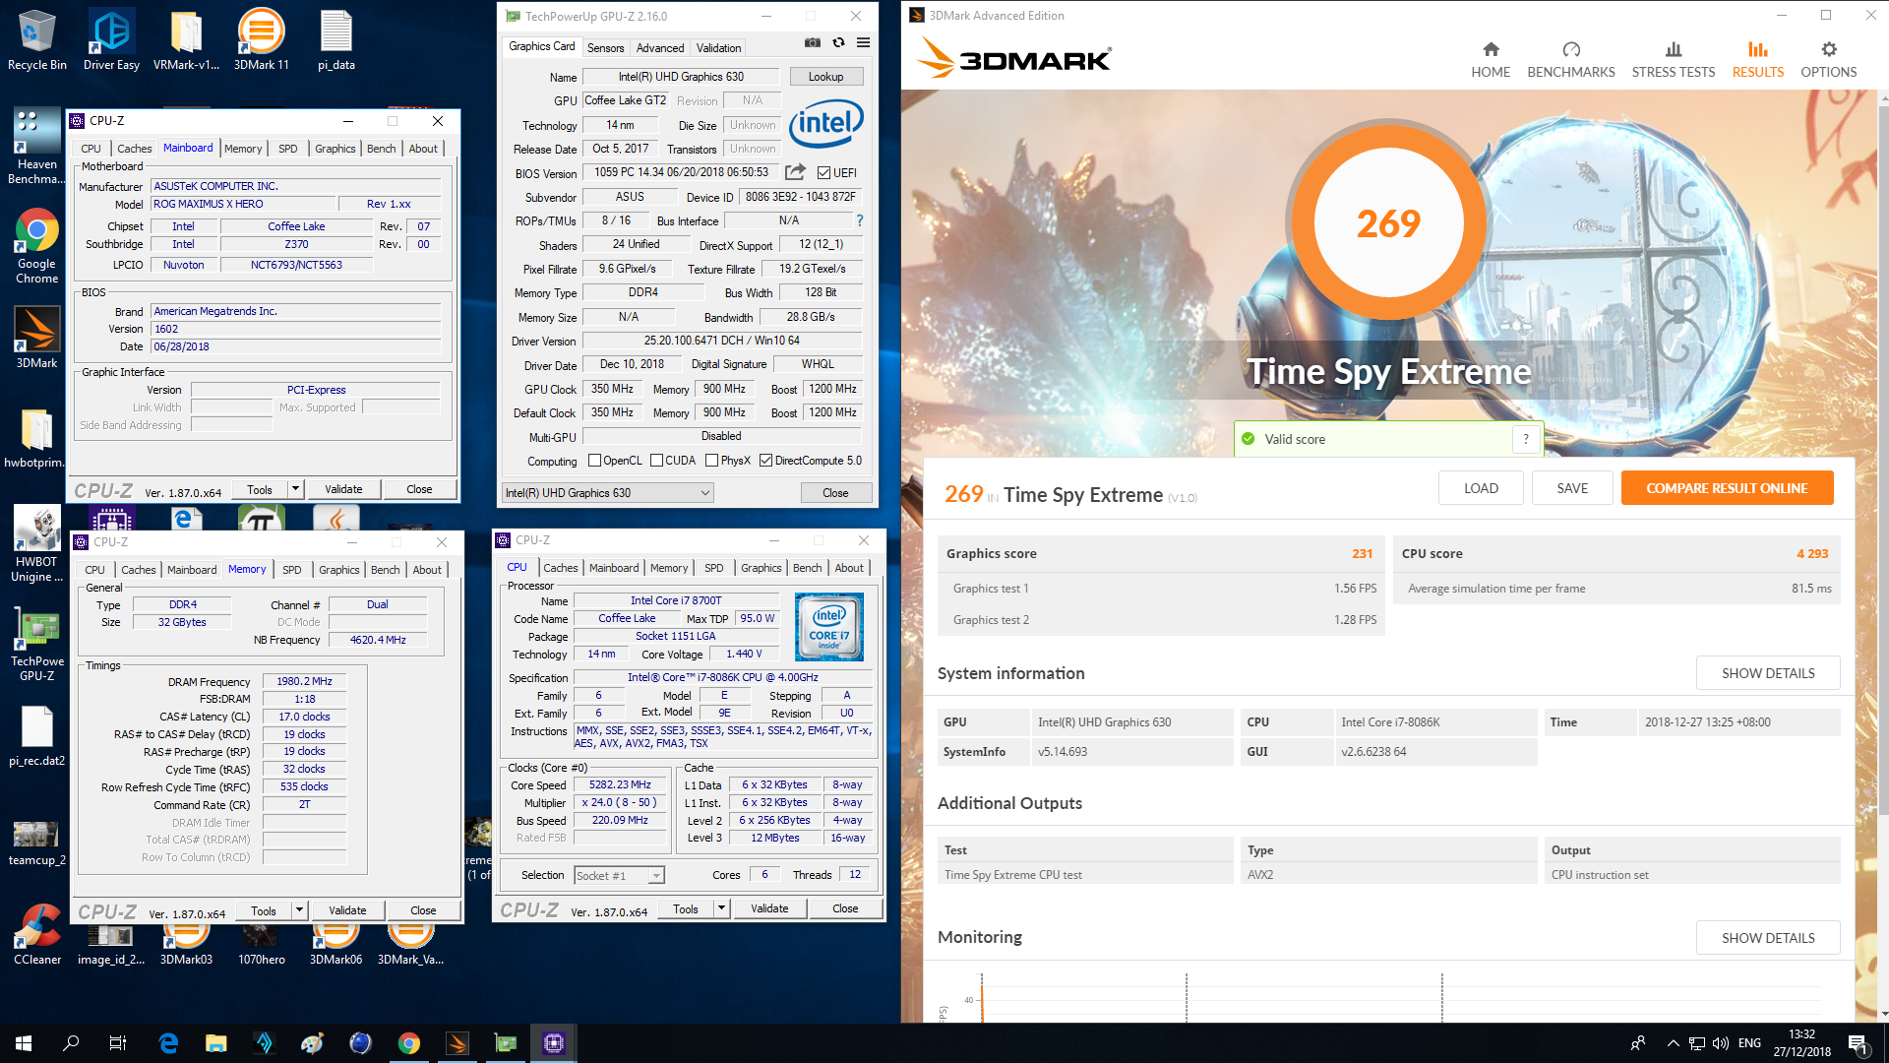Click GPU-Z screenshot camera icon
The height and width of the screenshot is (1063, 1889).
(813, 43)
